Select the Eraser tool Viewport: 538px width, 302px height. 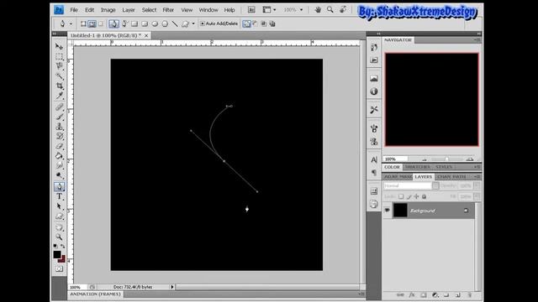60,146
